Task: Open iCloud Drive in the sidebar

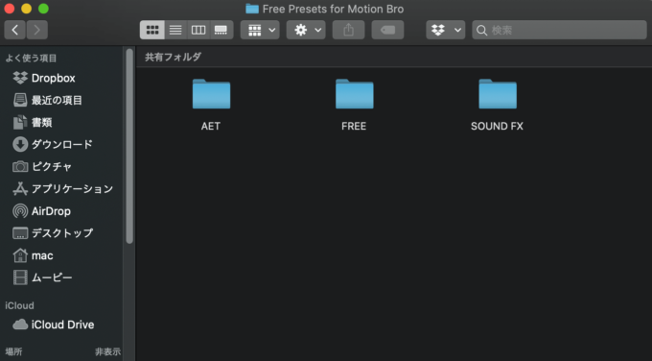Action: point(62,325)
